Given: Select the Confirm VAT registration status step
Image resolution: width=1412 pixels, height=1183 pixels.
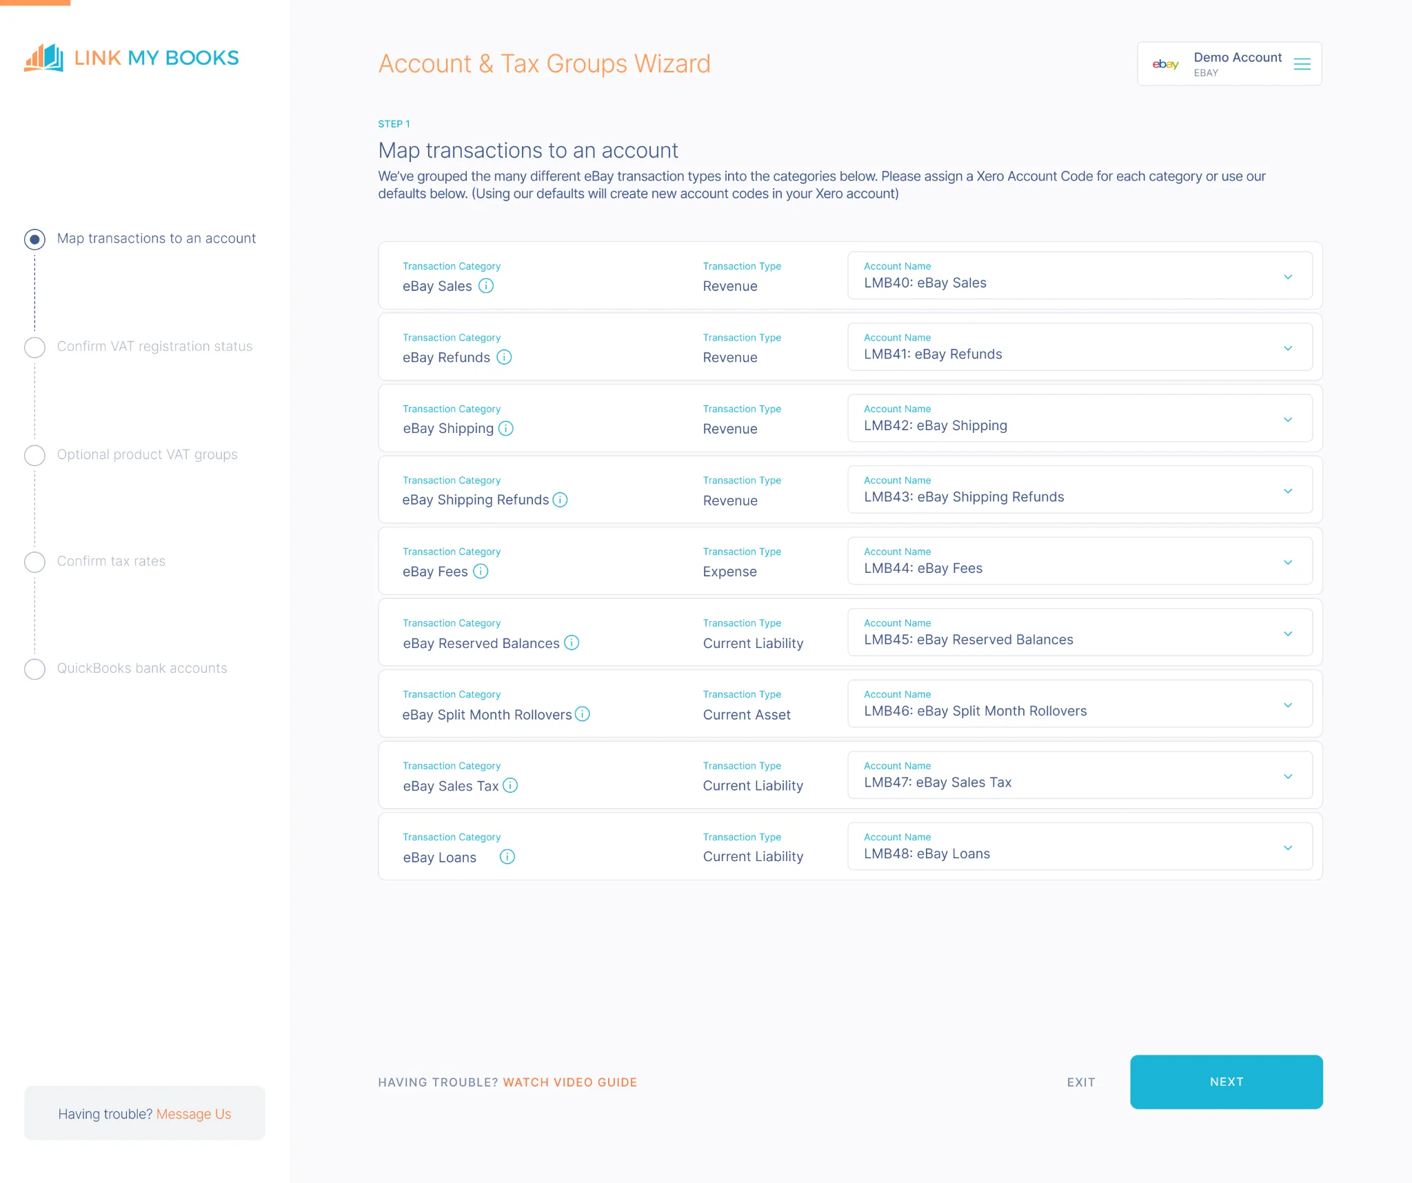Looking at the screenshot, I should tap(34, 347).
